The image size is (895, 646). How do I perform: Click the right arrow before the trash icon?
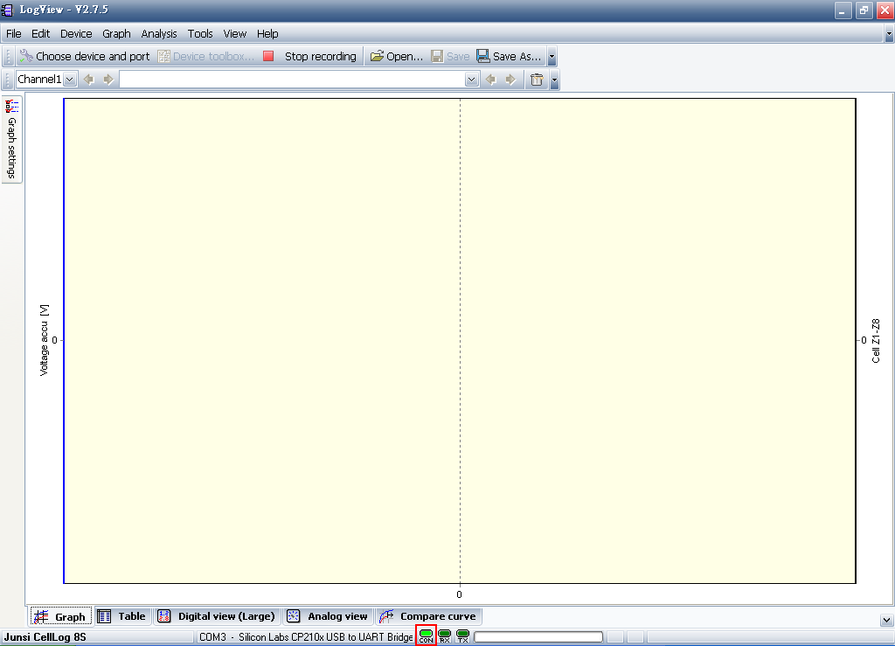pos(510,80)
